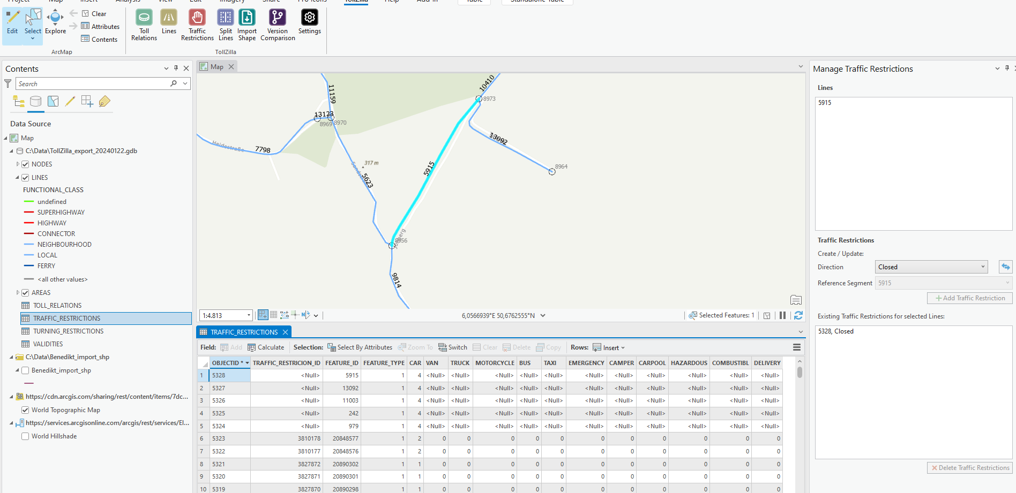
Task: Open the Traffic Restrictions tool
Action: click(197, 25)
